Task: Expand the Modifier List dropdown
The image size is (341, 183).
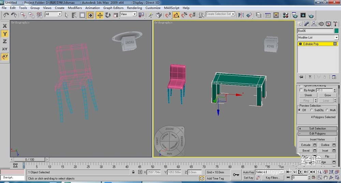Action: click(x=318, y=37)
